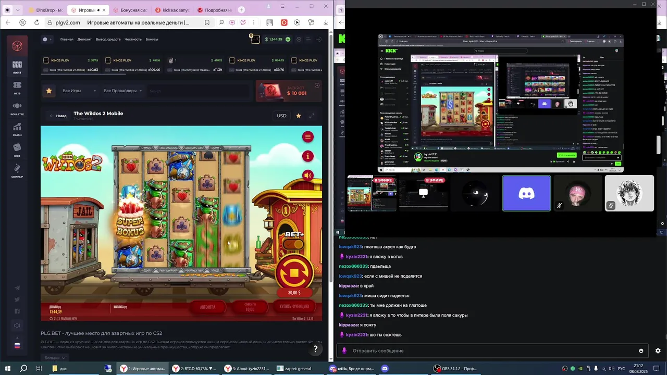Open the BTC.D 60,73% taskbar window

(194, 368)
